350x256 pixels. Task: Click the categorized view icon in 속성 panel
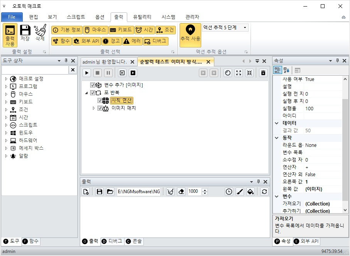click(278, 70)
